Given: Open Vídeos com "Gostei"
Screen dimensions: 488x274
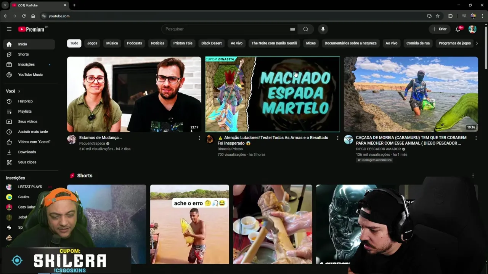Looking at the screenshot, I should pyautogui.click(x=29, y=142).
